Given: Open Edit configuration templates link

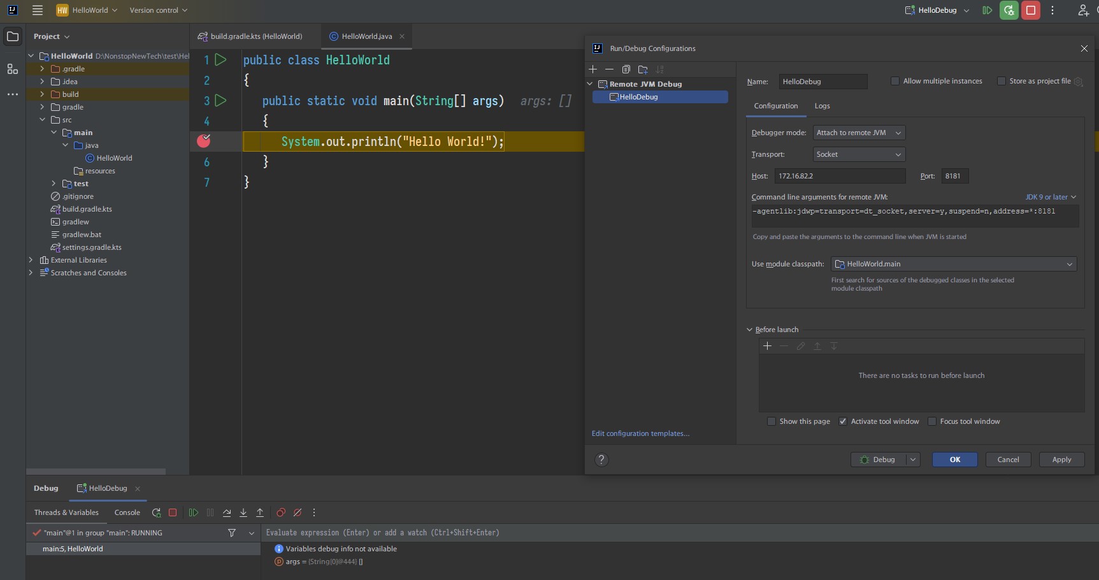Looking at the screenshot, I should coord(640,433).
